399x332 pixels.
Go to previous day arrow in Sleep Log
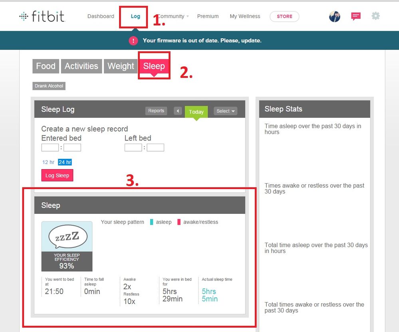[178, 111]
